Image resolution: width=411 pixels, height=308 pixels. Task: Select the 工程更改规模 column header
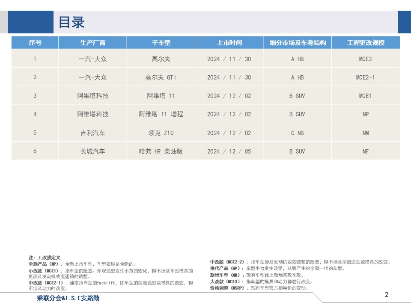(366, 42)
